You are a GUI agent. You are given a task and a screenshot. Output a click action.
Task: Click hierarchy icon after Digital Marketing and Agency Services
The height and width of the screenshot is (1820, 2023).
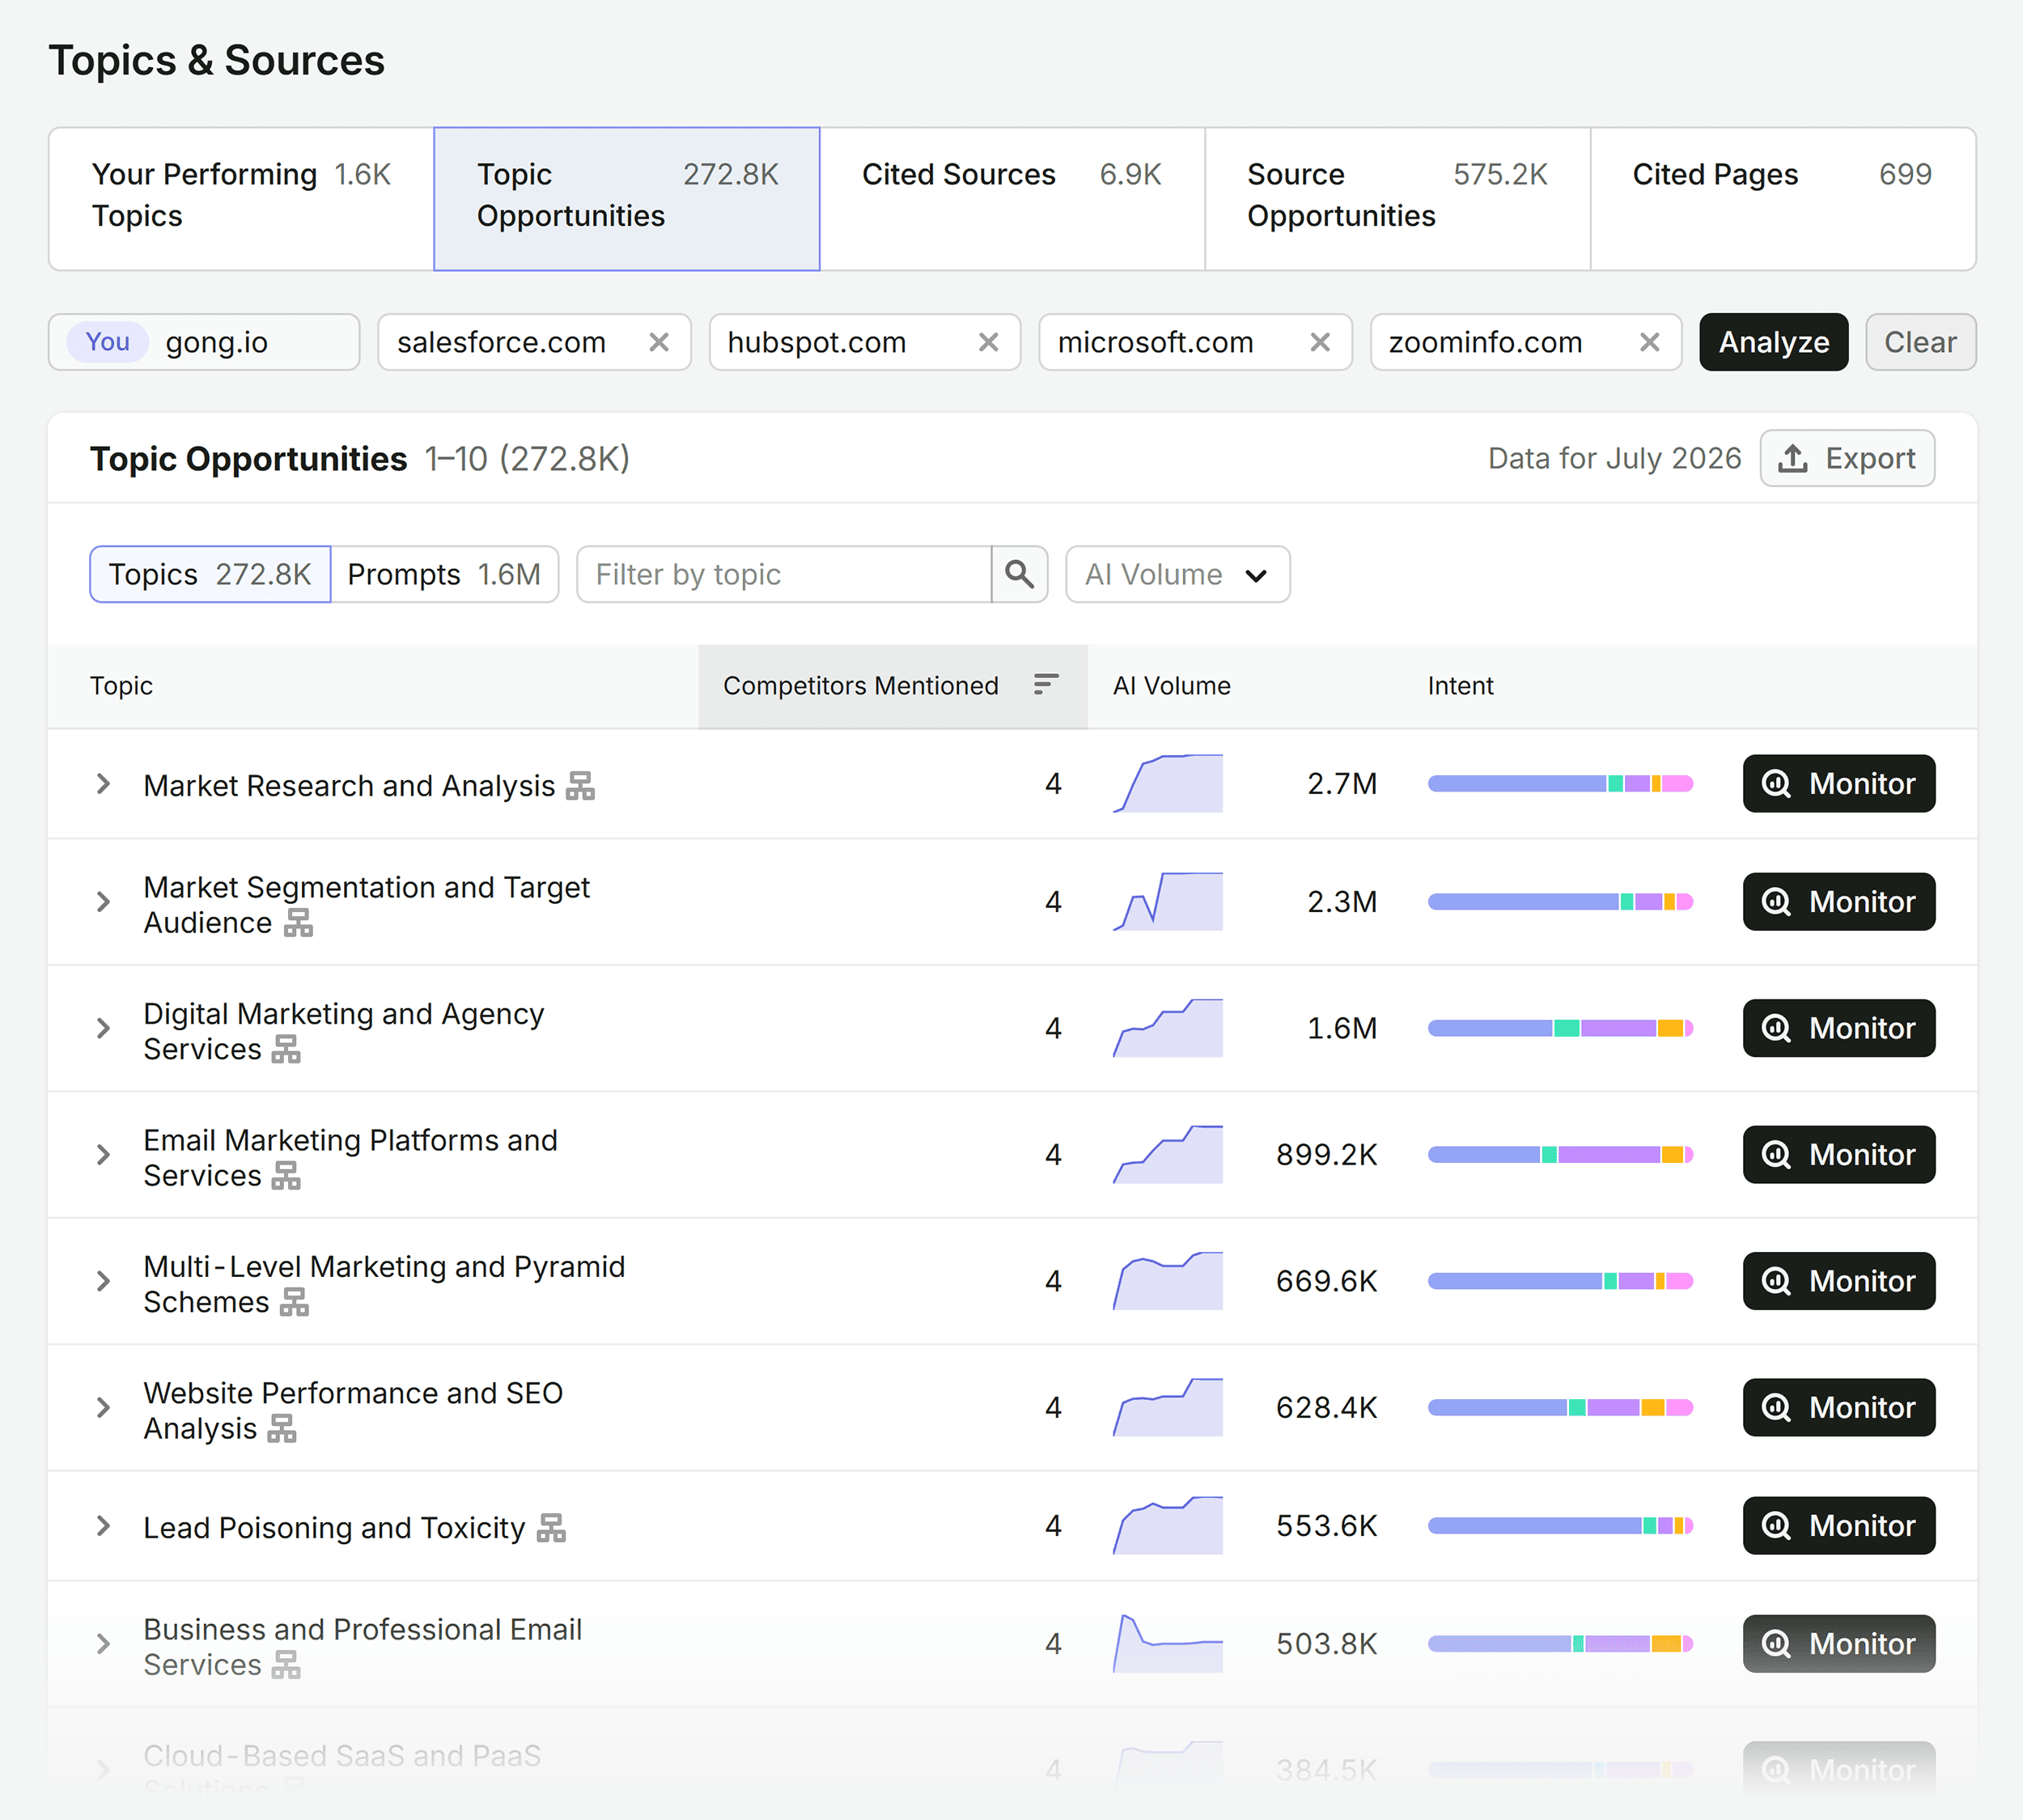tap(286, 1049)
